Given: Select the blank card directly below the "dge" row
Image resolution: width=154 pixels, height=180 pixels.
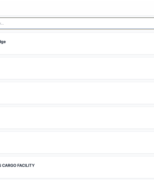Looking at the screenshot, I should tap(77, 68).
